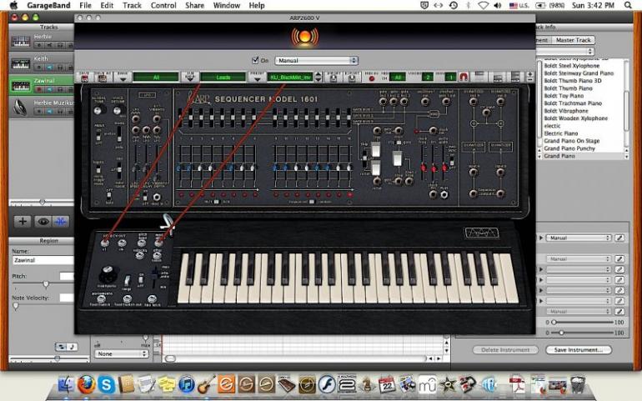Open the Trash in the Dock

pyautogui.click(x=577, y=385)
